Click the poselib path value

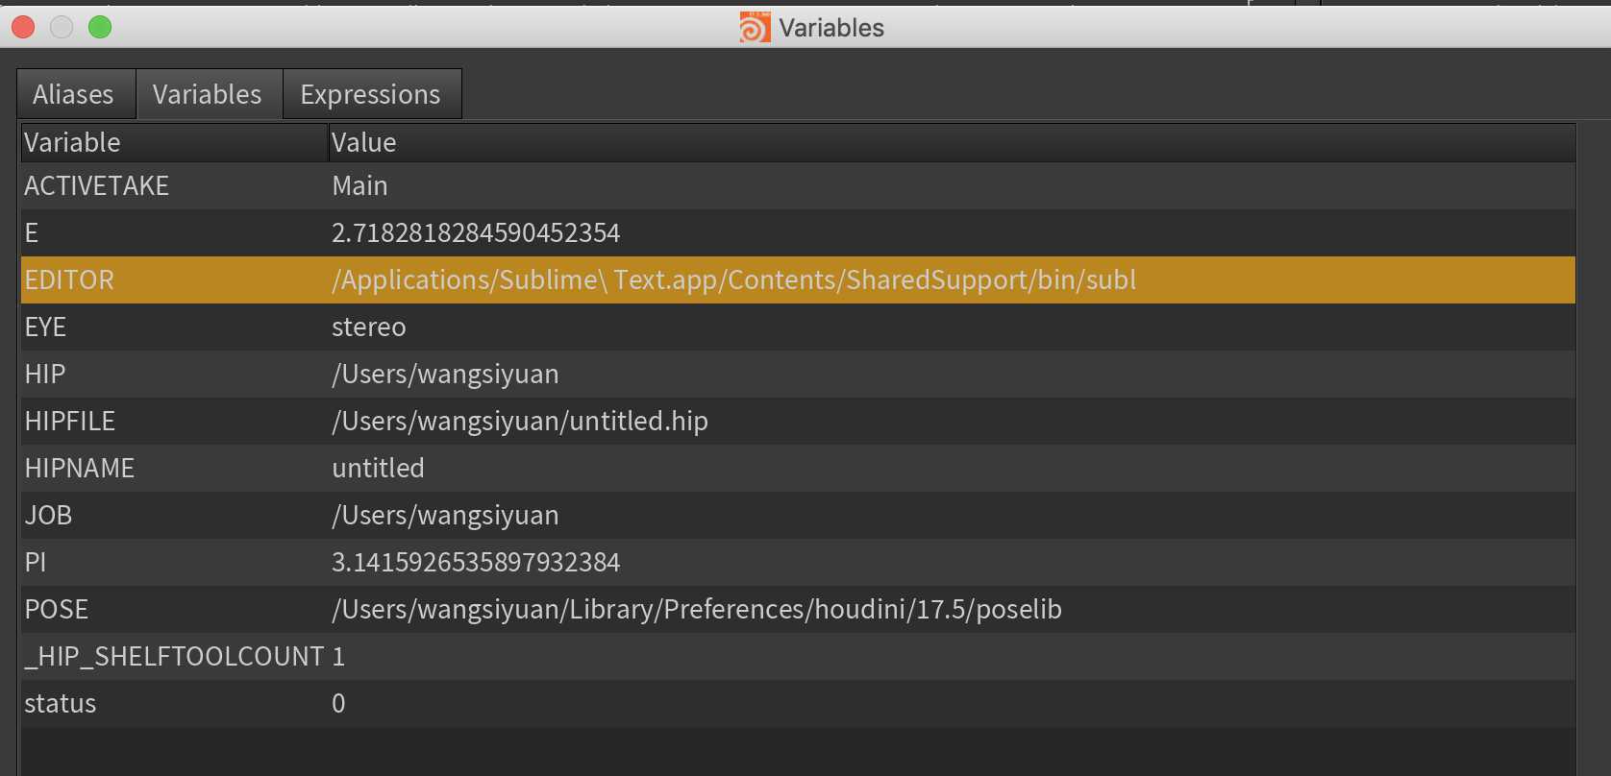697,609
